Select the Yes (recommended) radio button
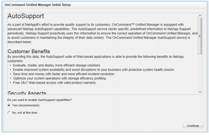 (9, 105)
